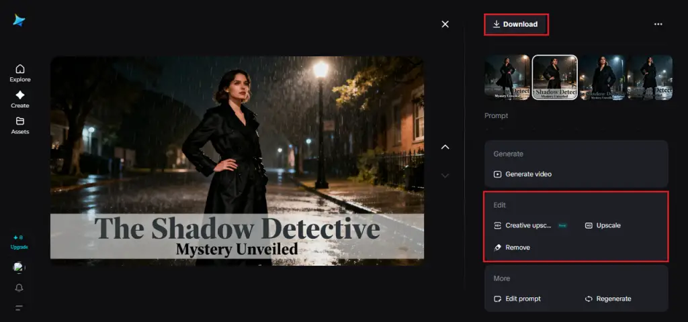
Task: Open the Explore page
Action: [20, 73]
